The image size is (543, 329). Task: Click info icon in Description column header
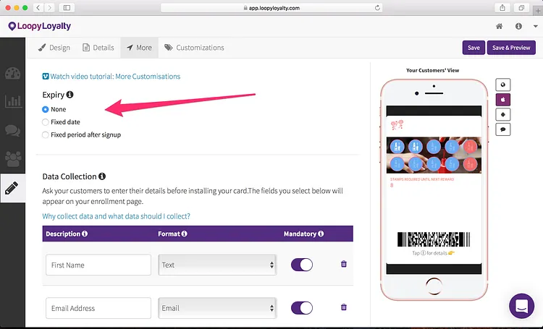coord(85,234)
